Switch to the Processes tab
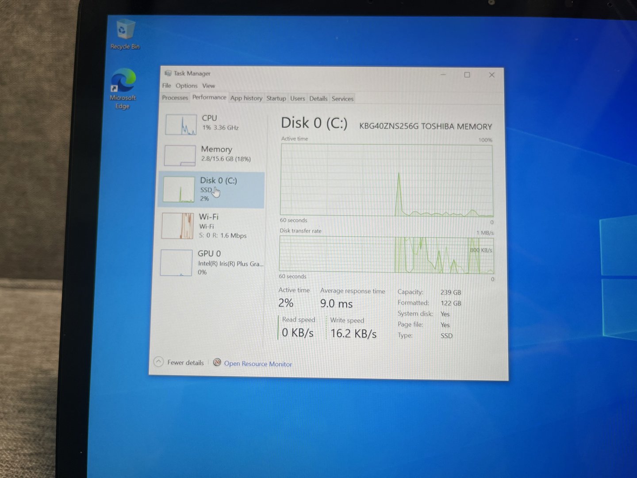Viewport: 637px width, 478px height. (x=175, y=98)
